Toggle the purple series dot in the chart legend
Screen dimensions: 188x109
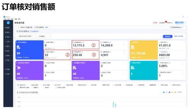pos(170,92)
